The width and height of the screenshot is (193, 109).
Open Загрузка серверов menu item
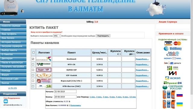click(x=13, y=46)
